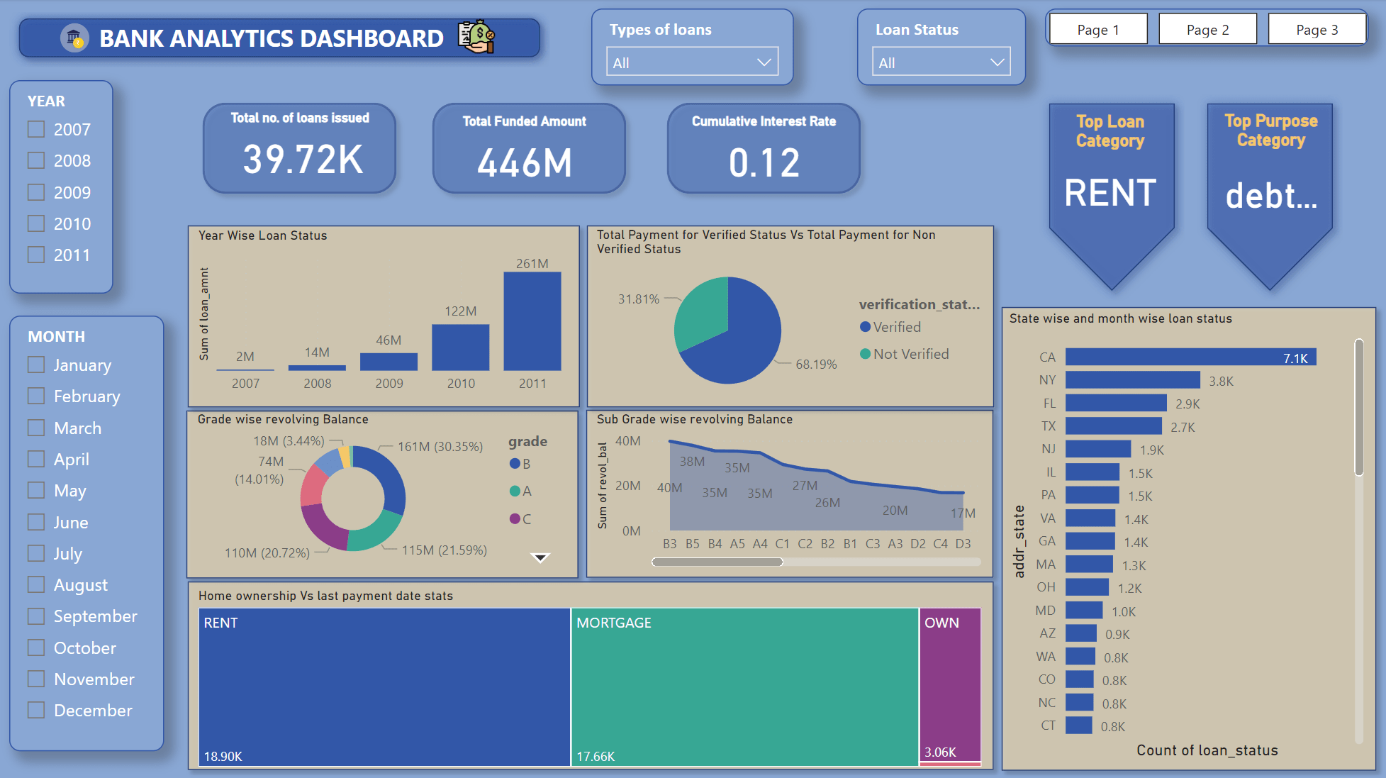Screen dimensions: 1386x778
Task: Check the 2011 year checkbox
Action: [x=36, y=255]
